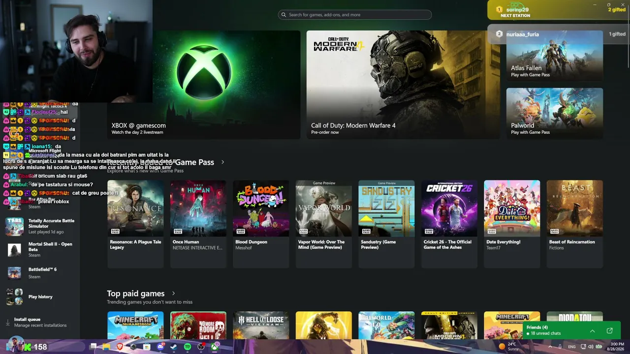Open Palworld 1.0 tile in Top paid games
Image resolution: width=630 pixels, height=354 pixels.
(x=386, y=325)
